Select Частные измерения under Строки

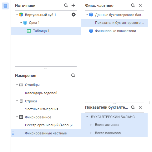[42, 109]
